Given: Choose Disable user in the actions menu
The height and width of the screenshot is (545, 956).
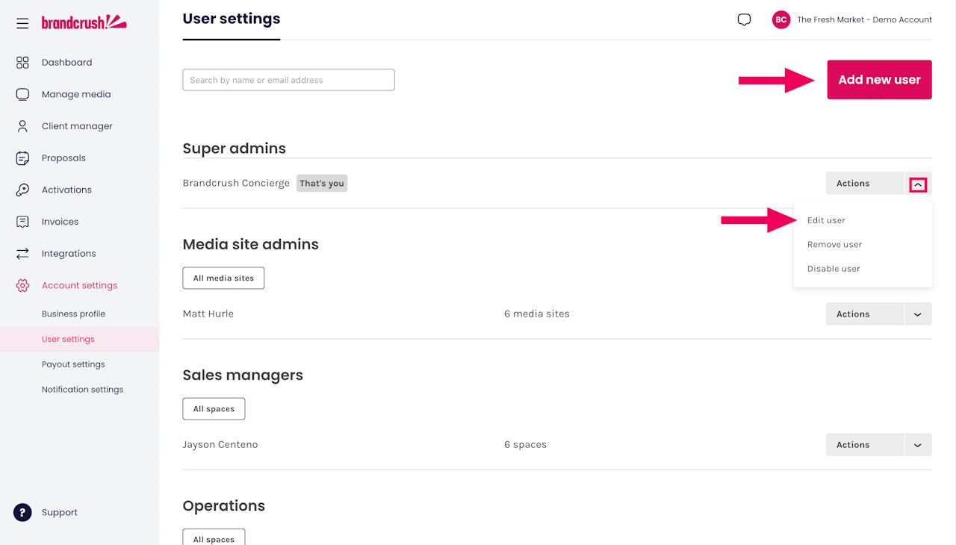Looking at the screenshot, I should click(x=834, y=269).
